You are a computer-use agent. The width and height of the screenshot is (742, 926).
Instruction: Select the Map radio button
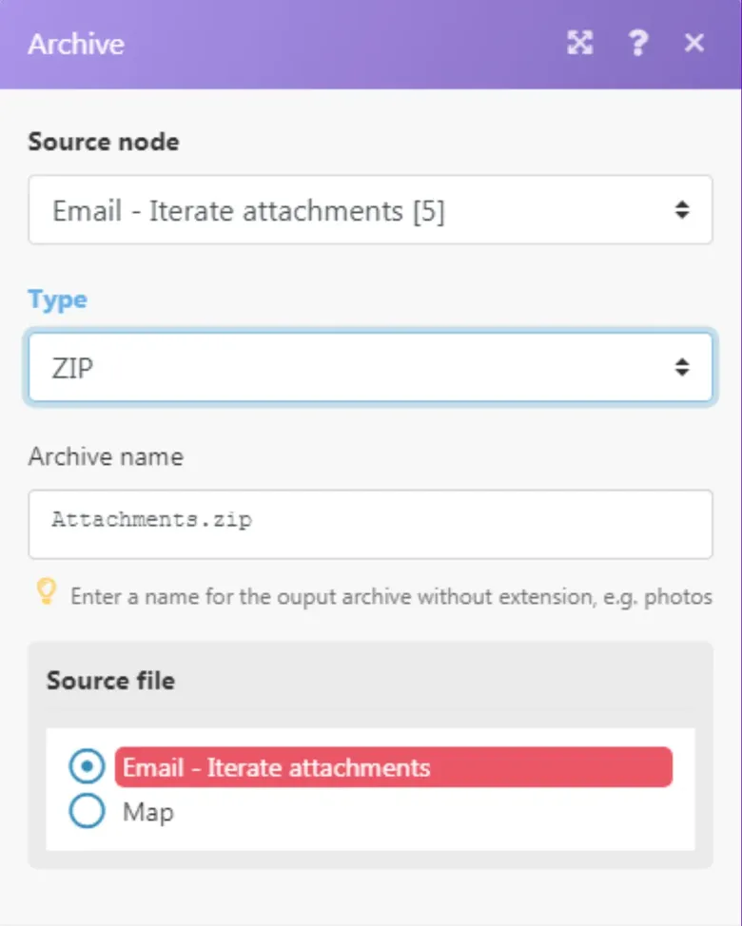[x=87, y=811]
